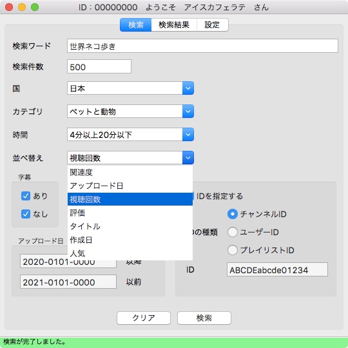This screenshot has width=348, height=348.
Task: Select 作成日 from the sort list
Action: [130, 240]
